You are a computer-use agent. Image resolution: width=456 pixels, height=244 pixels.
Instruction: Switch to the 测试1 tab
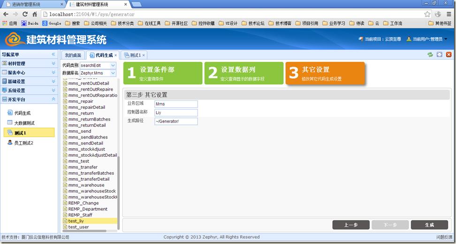[x=135, y=55]
